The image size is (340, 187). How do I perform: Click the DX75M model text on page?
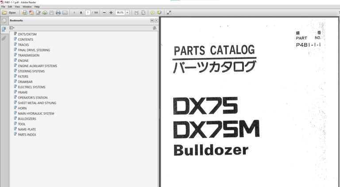pyautogui.click(x=216, y=129)
